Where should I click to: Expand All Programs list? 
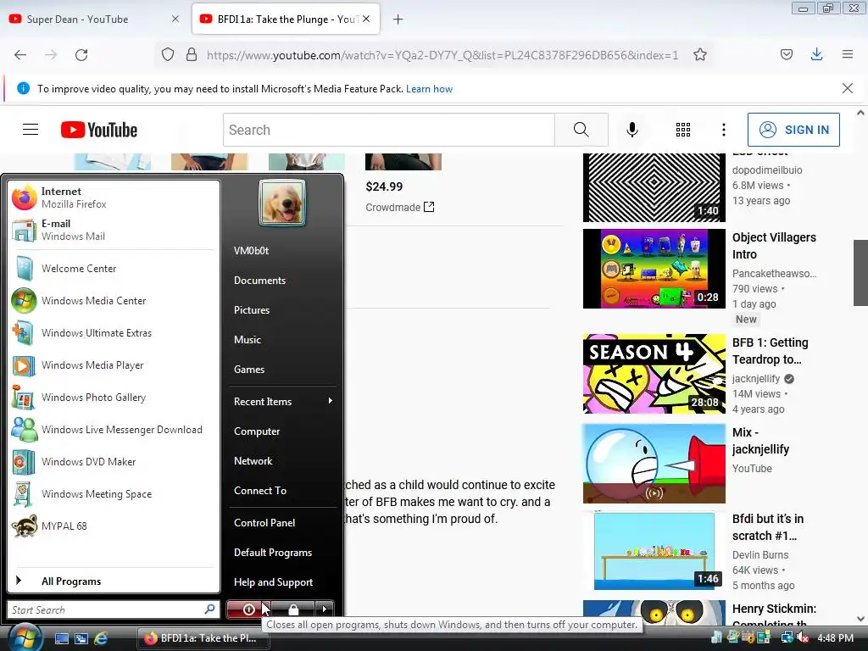pyautogui.click(x=114, y=581)
